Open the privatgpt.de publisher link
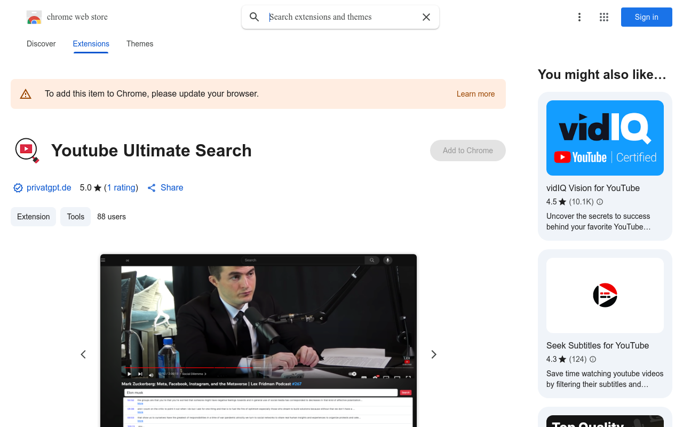The height and width of the screenshot is (427, 683). [x=49, y=188]
